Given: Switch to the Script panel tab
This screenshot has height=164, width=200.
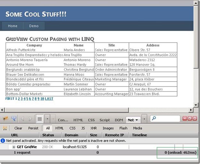Looking at the screenshot, I should [x=104, y=120].
